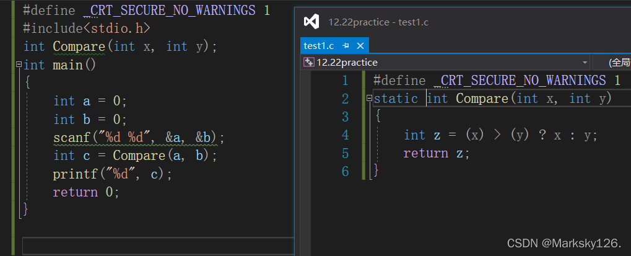This screenshot has width=631, height=256.
Task: Pin the test1.c tab
Action: click(x=346, y=46)
